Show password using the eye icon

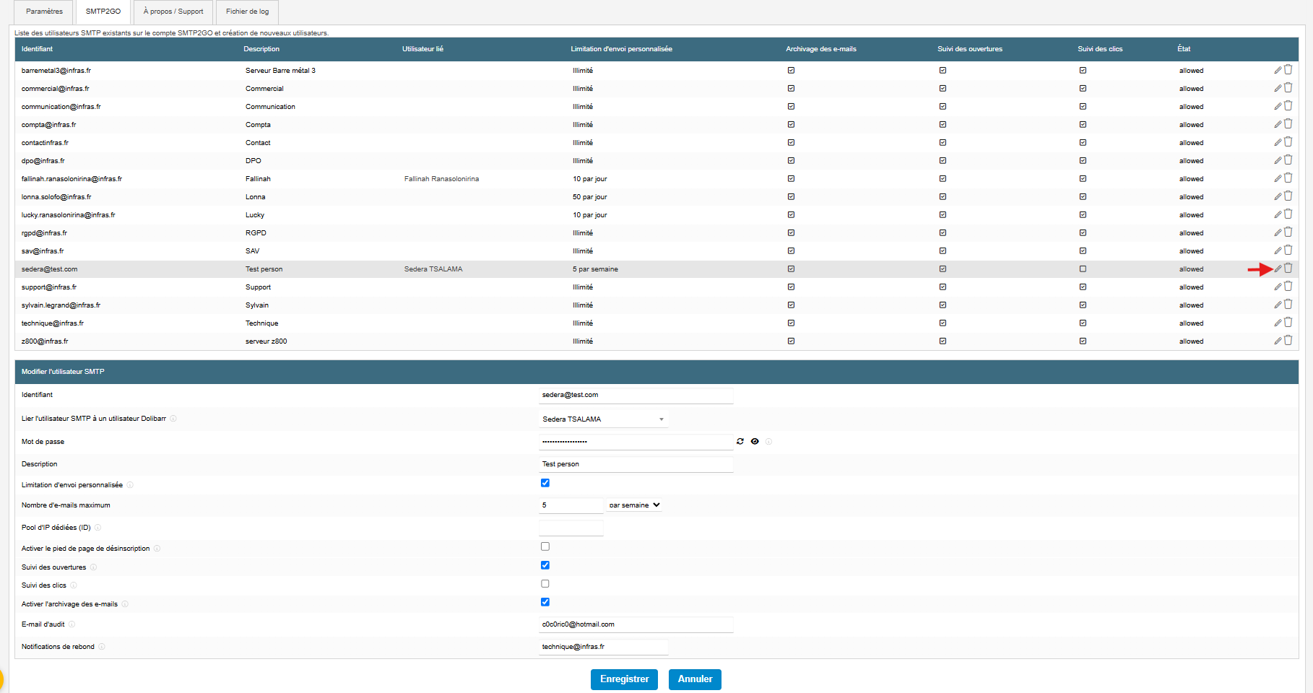[755, 441]
